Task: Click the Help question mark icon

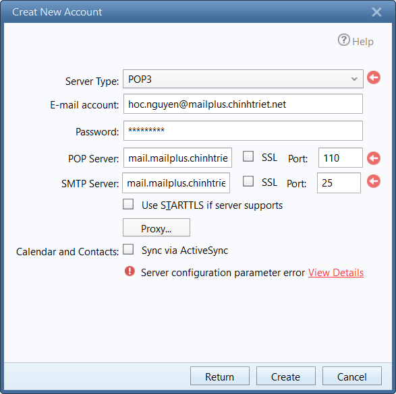Action: pos(344,40)
